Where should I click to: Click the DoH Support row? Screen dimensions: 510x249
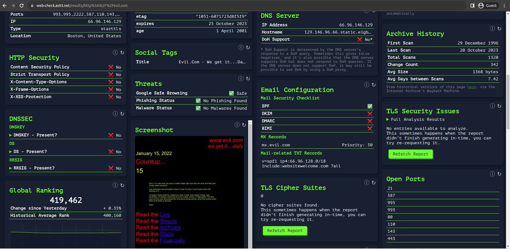317,39
